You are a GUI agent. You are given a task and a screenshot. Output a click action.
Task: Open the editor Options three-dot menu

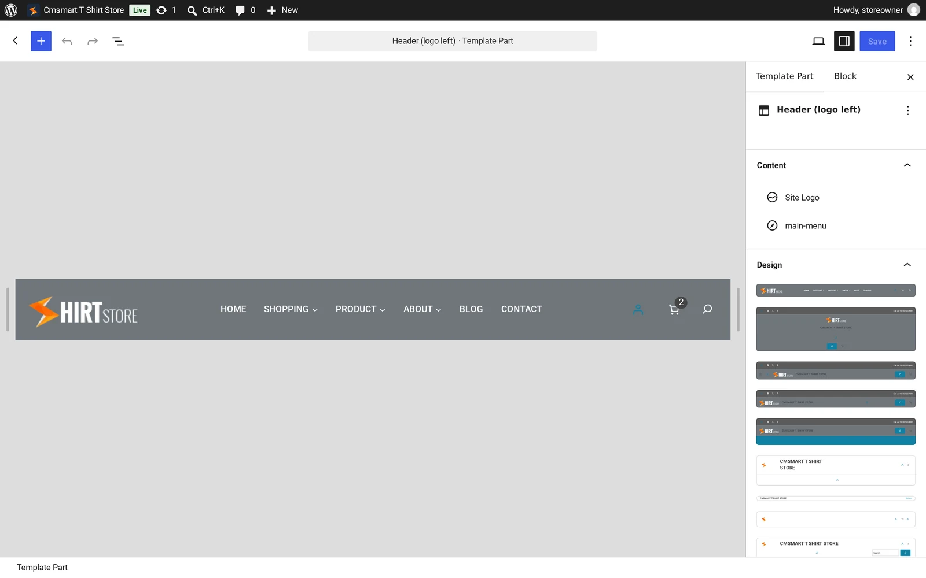coord(910,41)
